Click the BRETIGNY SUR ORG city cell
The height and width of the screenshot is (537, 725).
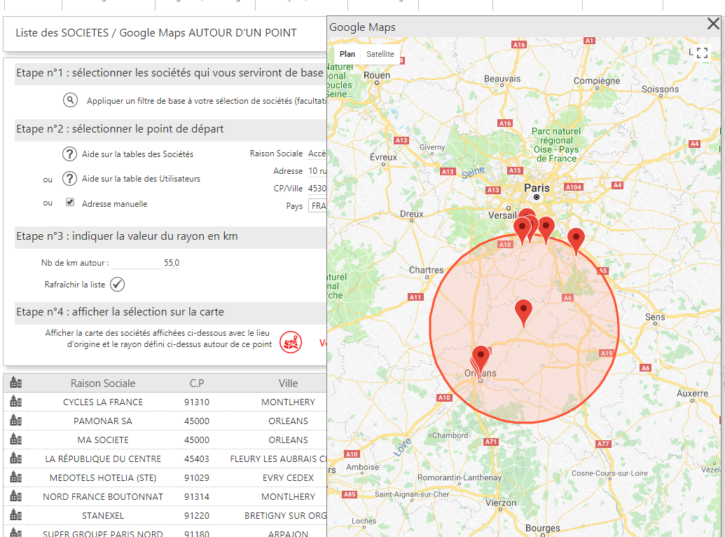pyautogui.click(x=286, y=516)
